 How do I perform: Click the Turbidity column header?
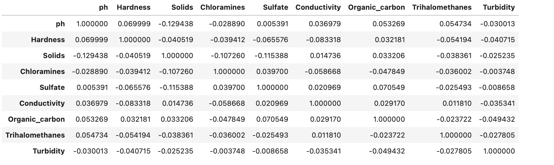coord(499,7)
